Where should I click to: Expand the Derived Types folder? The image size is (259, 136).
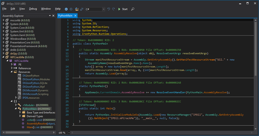(x=20, y=116)
